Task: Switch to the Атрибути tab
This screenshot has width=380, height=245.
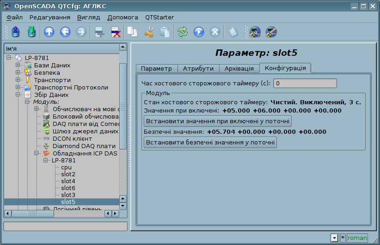Action: 198,68
